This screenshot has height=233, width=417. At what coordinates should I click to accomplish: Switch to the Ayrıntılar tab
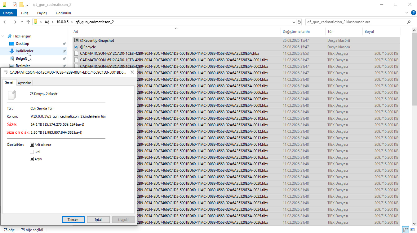24,83
